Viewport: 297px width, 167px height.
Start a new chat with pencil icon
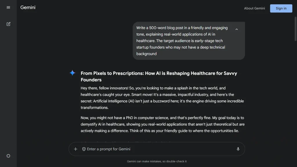8,24
